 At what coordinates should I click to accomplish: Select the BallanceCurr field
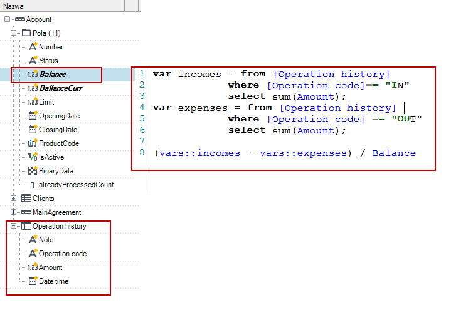[61, 88]
